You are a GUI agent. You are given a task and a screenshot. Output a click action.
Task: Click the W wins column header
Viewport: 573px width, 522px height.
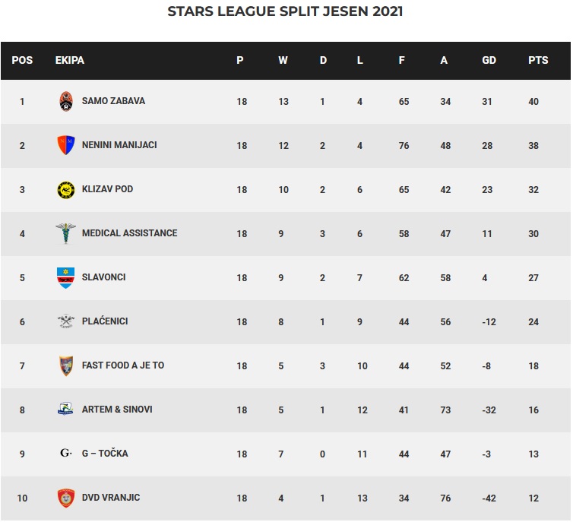283,60
